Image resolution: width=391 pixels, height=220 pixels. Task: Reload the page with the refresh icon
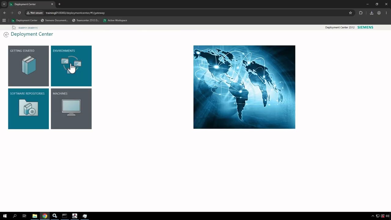[19, 13]
